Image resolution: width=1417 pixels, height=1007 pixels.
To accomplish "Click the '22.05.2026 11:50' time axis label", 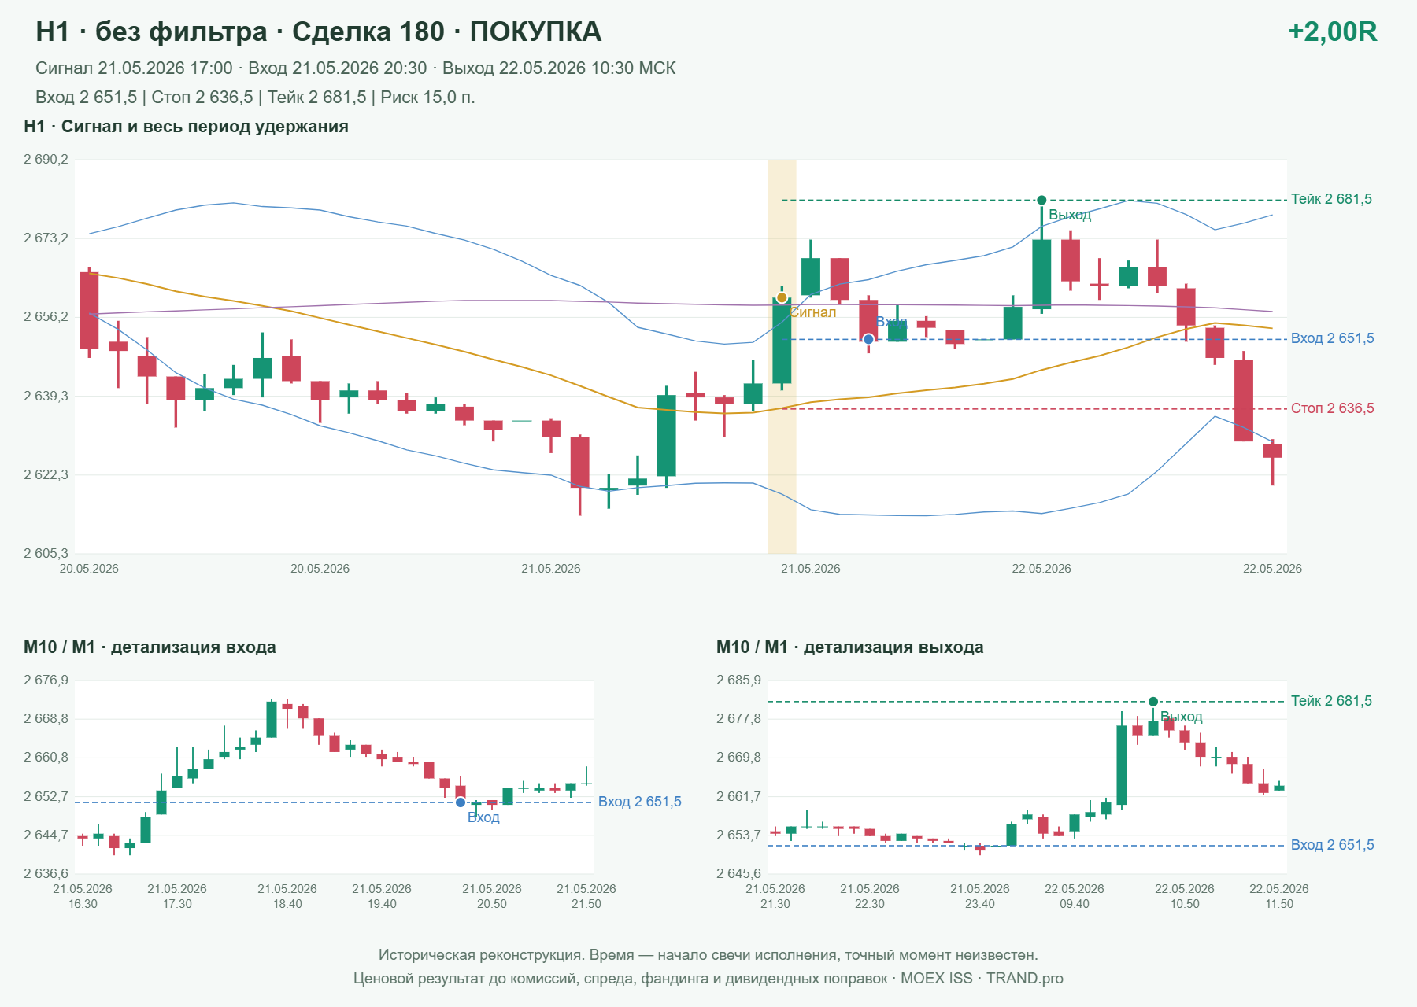I will coord(1279,896).
